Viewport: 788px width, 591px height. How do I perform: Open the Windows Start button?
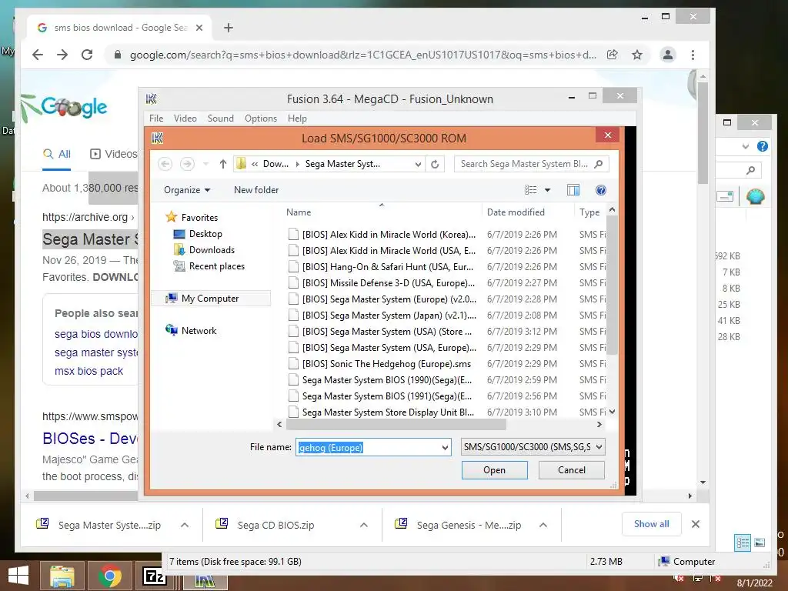pyautogui.click(x=18, y=576)
